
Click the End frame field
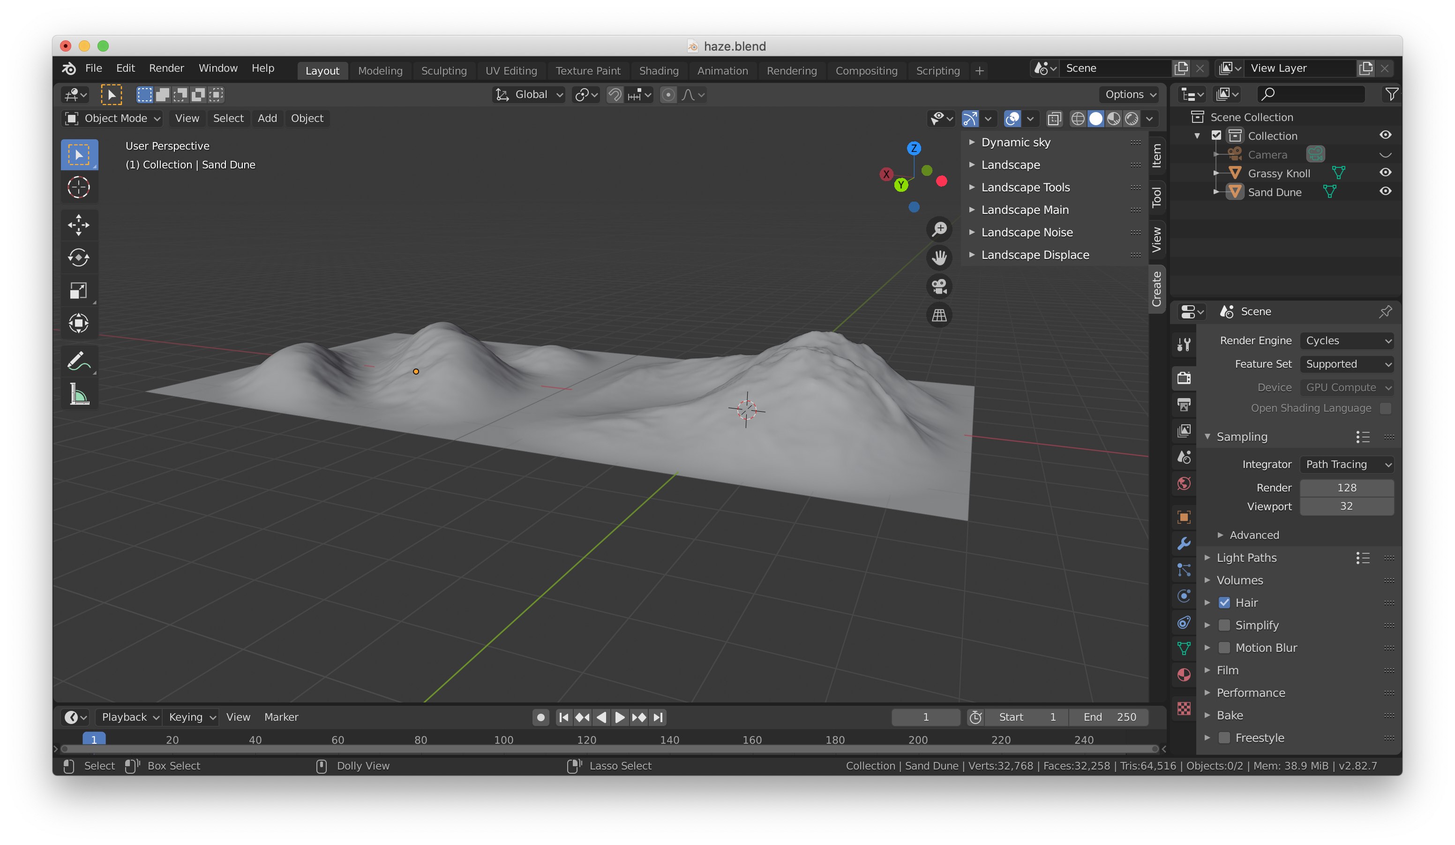[1109, 717]
